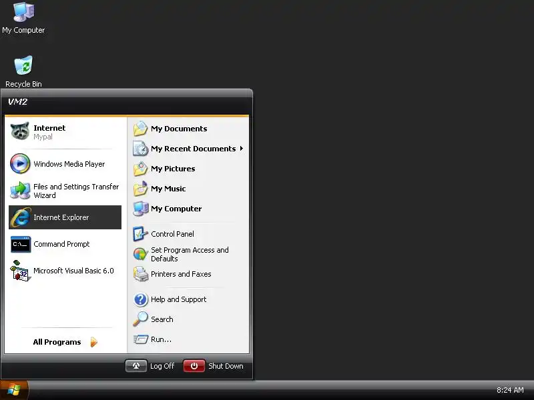Select the My Computer desktop icon
Viewport: 534px width, 400px height.
23,13
